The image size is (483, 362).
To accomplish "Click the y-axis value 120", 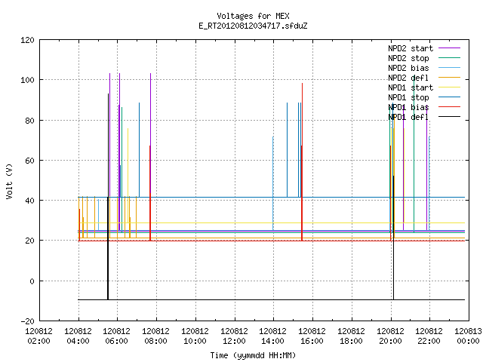I will click(27, 40).
